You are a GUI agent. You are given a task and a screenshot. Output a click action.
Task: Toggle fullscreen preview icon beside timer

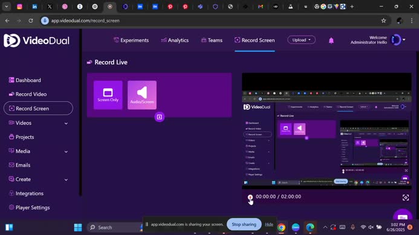tap(405, 198)
